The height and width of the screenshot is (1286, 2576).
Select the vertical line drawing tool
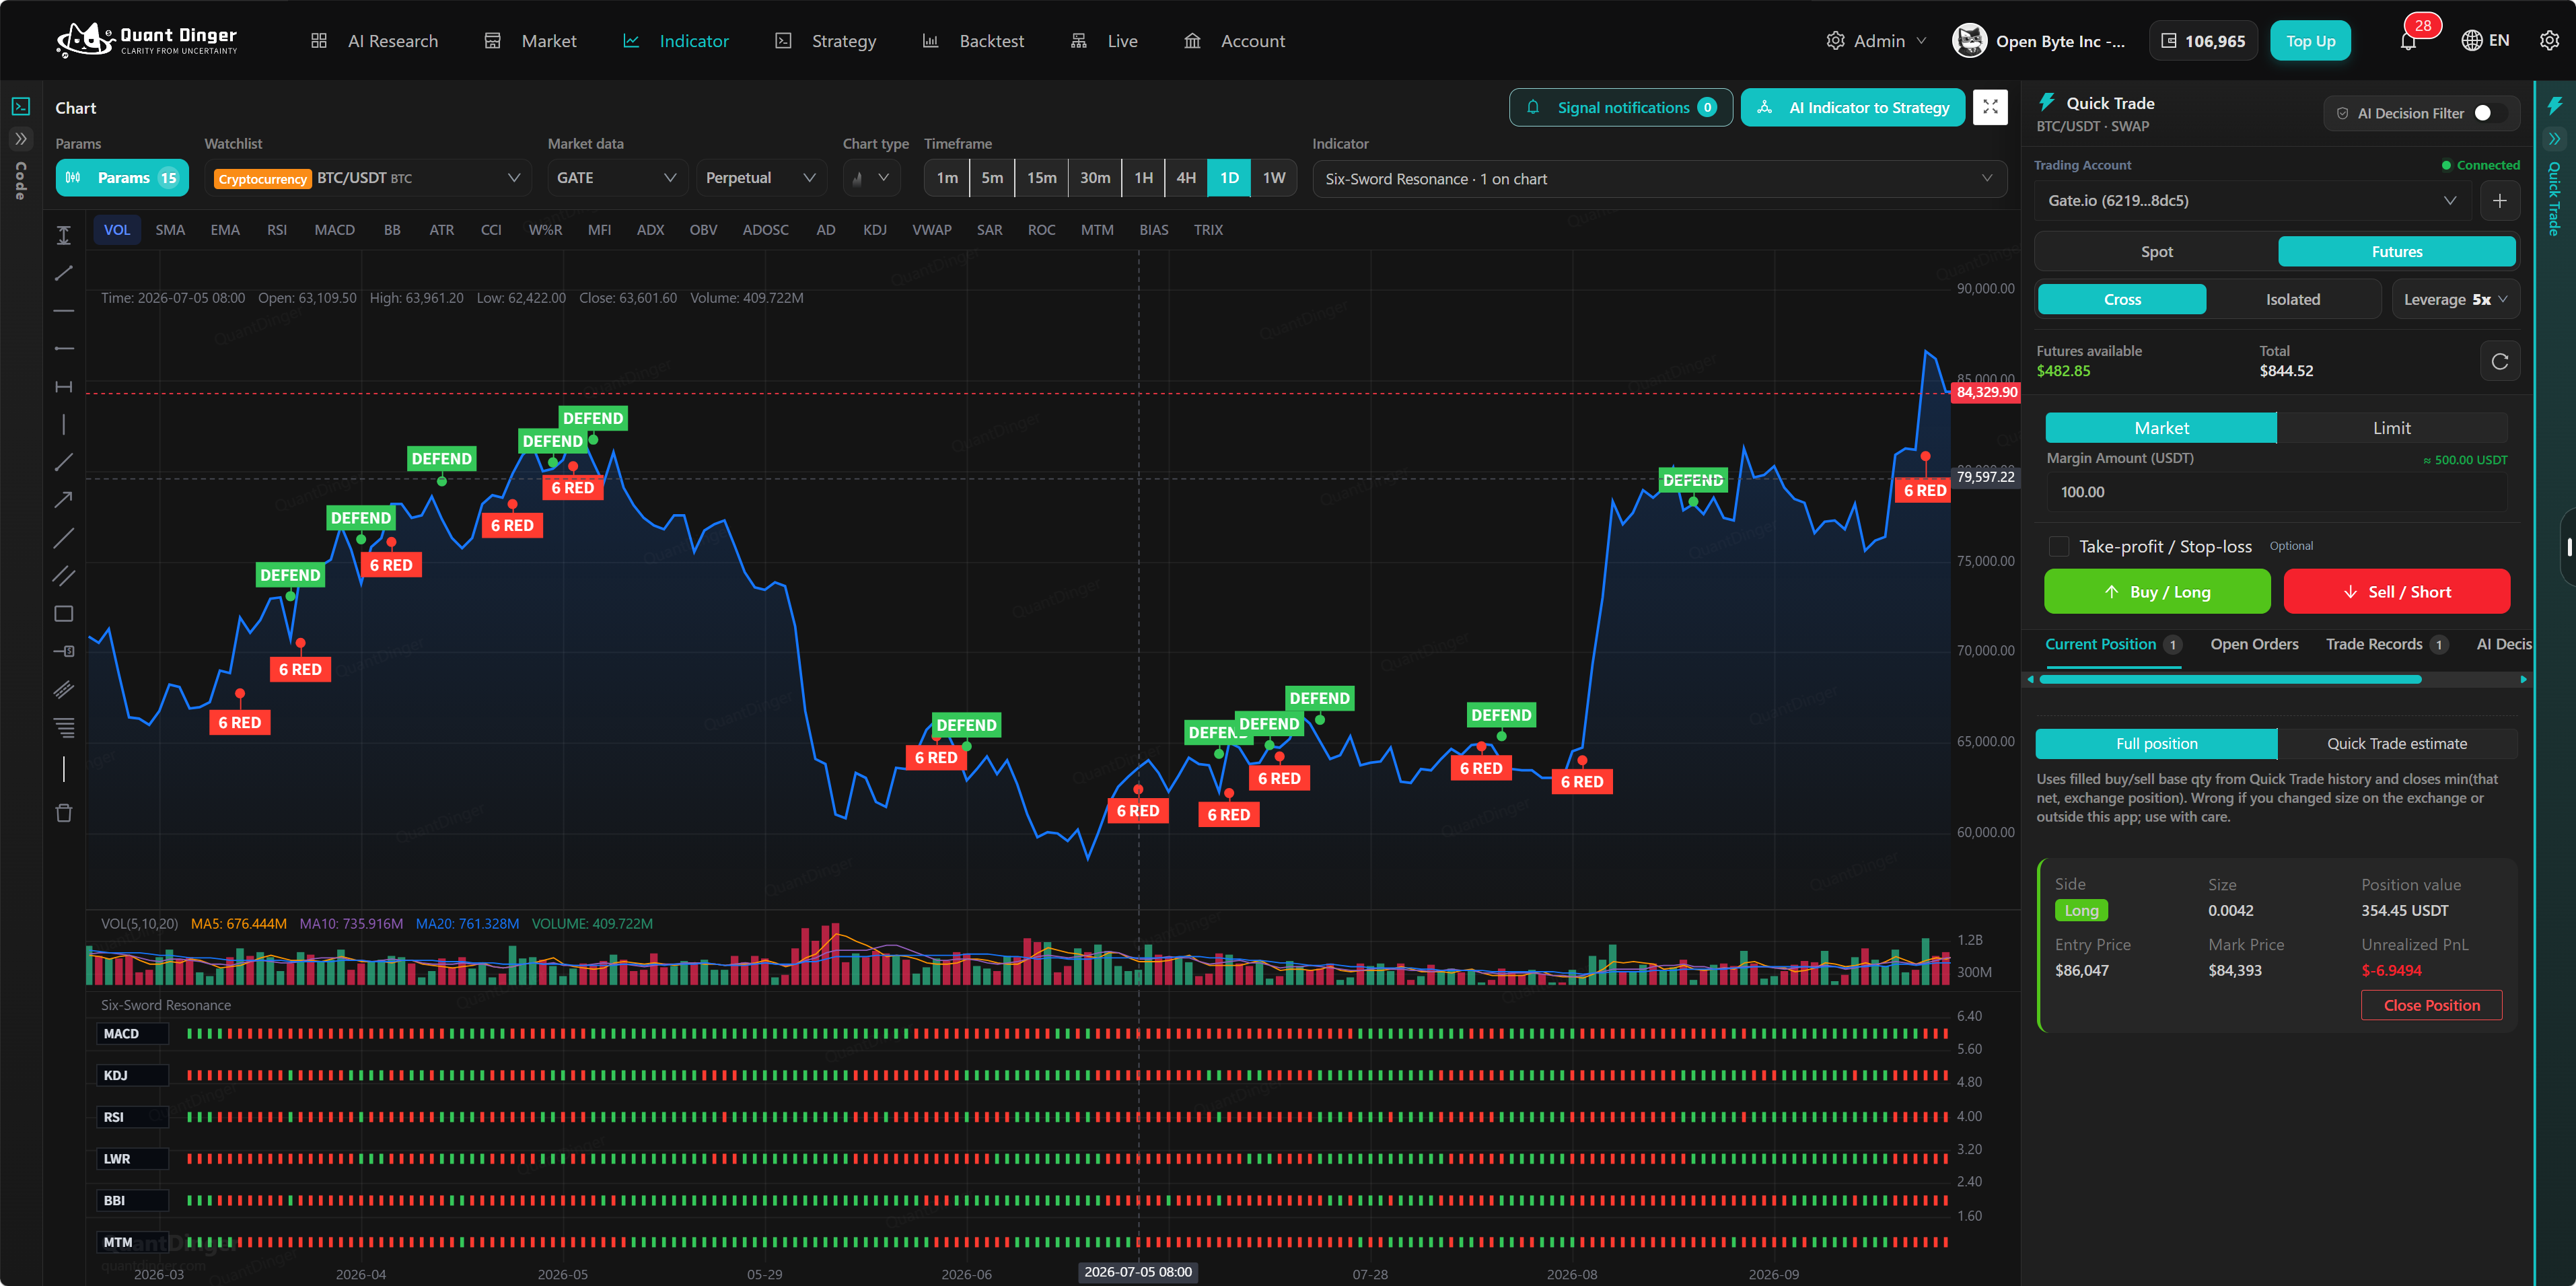tap(64, 425)
